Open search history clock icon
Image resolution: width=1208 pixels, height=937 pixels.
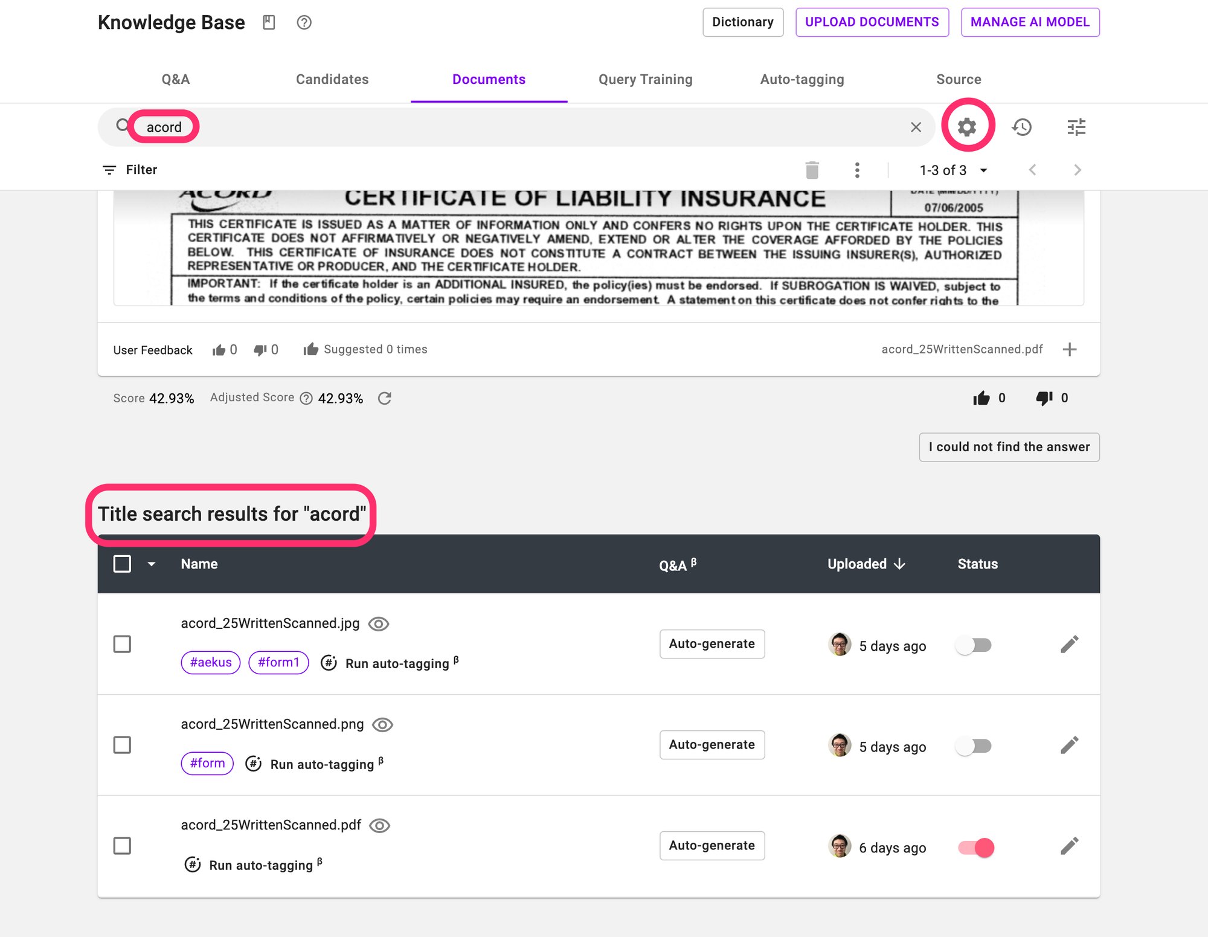pos(1022,127)
